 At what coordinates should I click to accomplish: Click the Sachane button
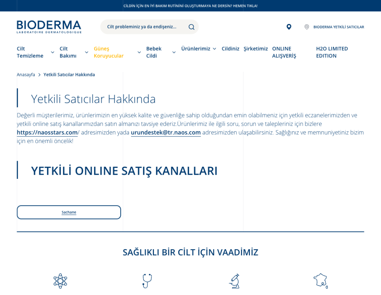(x=69, y=212)
